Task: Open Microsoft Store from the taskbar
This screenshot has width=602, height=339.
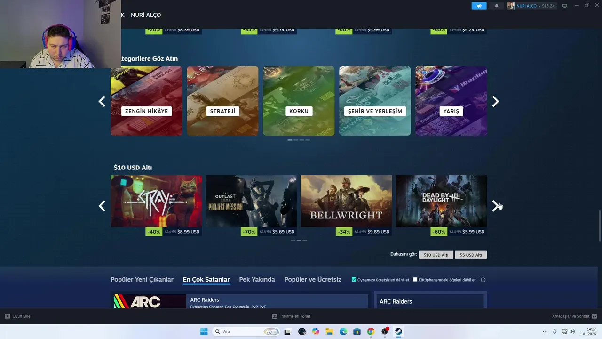Action: pos(357,331)
